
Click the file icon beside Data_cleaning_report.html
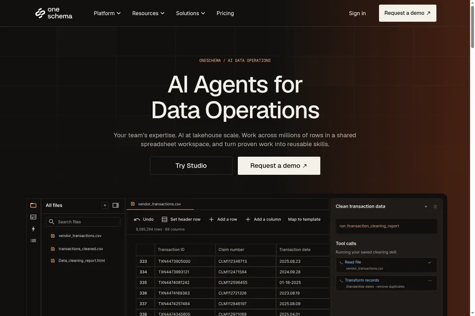click(53, 261)
